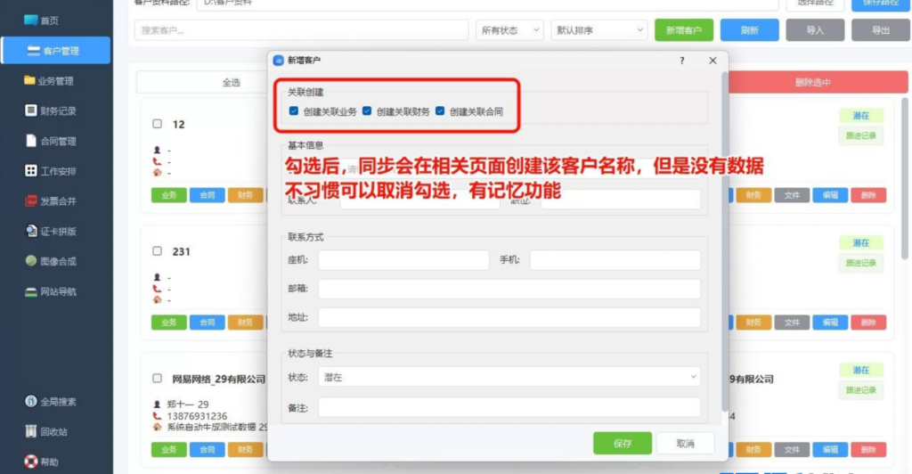Click the 手机 mobile input field
This screenshot has width=912, height=474.
pyautogui.click(x=615, y=260)
